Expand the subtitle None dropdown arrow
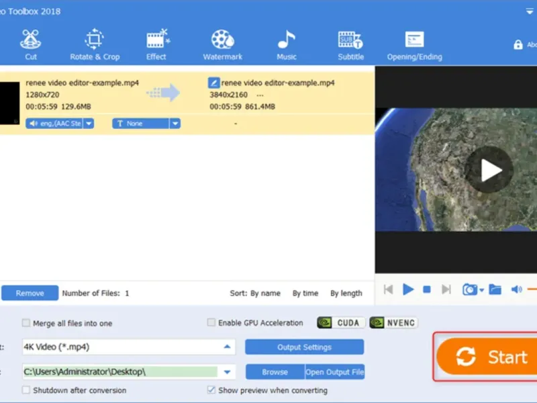This screenshot has height=403, width=537. click(x=175, y=124)
